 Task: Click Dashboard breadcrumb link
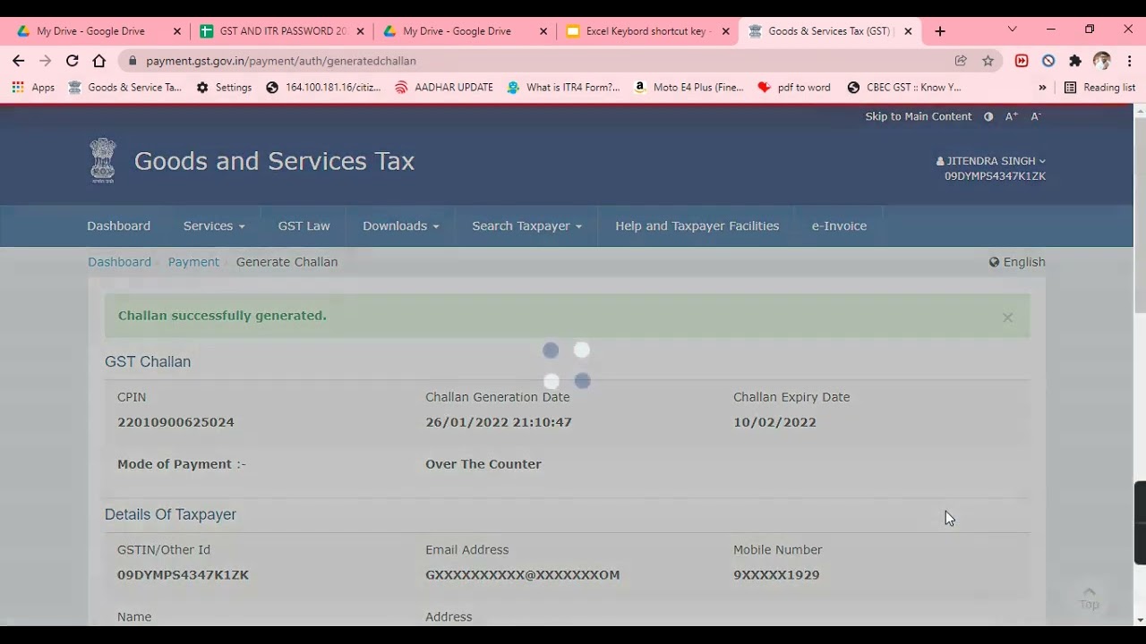click(119, 262)
